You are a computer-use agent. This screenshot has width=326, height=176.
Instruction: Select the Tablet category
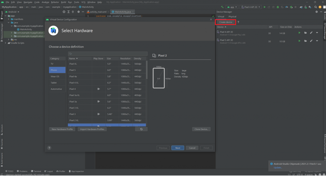[57, 83]
